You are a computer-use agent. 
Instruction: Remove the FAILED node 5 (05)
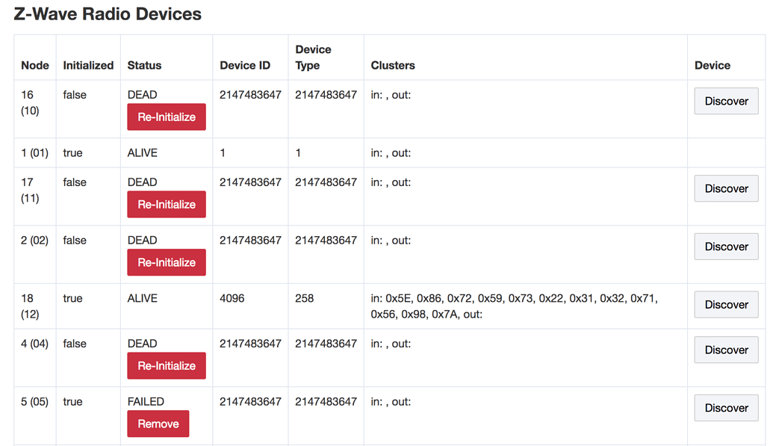coord(158,424)
